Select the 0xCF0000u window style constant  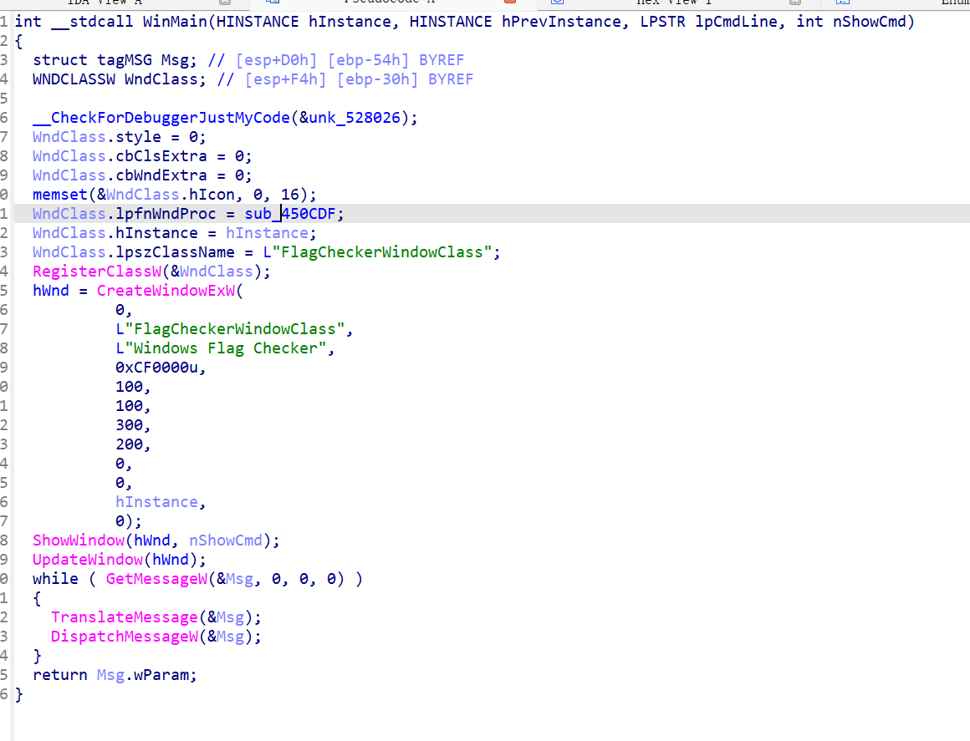pyautogui.click(x=161, y=368)
